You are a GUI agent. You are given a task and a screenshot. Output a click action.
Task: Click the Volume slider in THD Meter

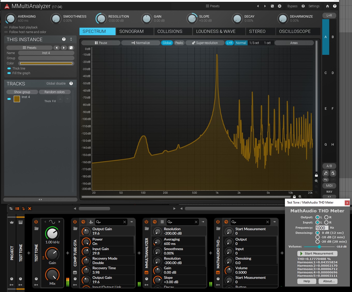tap(319, 246)
